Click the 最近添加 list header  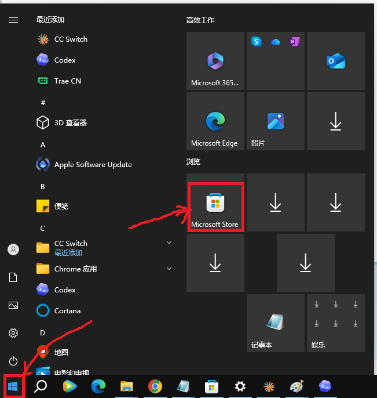tap(50, 20)
